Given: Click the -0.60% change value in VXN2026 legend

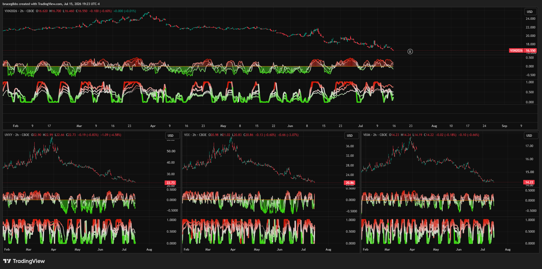Looking at the screenshot, I should [106, 11].
